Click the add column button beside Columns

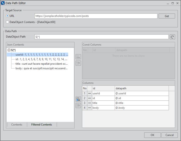[x=78, y=99]
